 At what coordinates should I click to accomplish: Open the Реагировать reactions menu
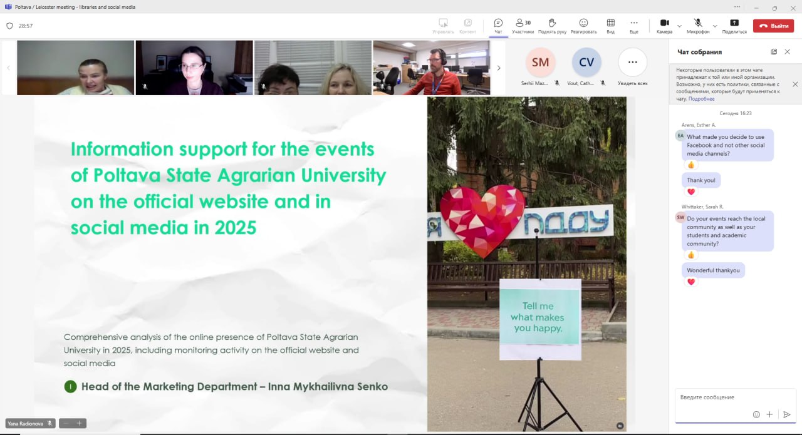click(583, 23)
